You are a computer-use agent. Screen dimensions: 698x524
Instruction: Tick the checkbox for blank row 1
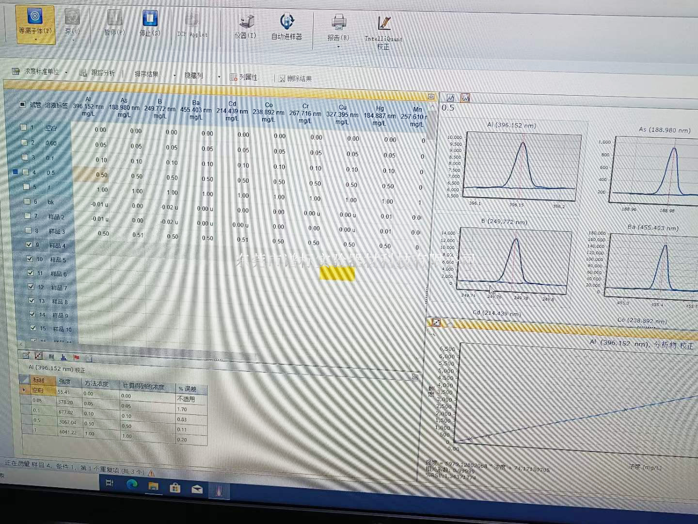click(23, 127)
